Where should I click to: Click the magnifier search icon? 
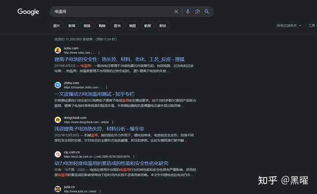tap(206, 11)
